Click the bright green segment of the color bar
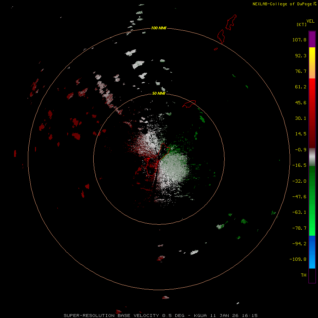 pos(312,201)
